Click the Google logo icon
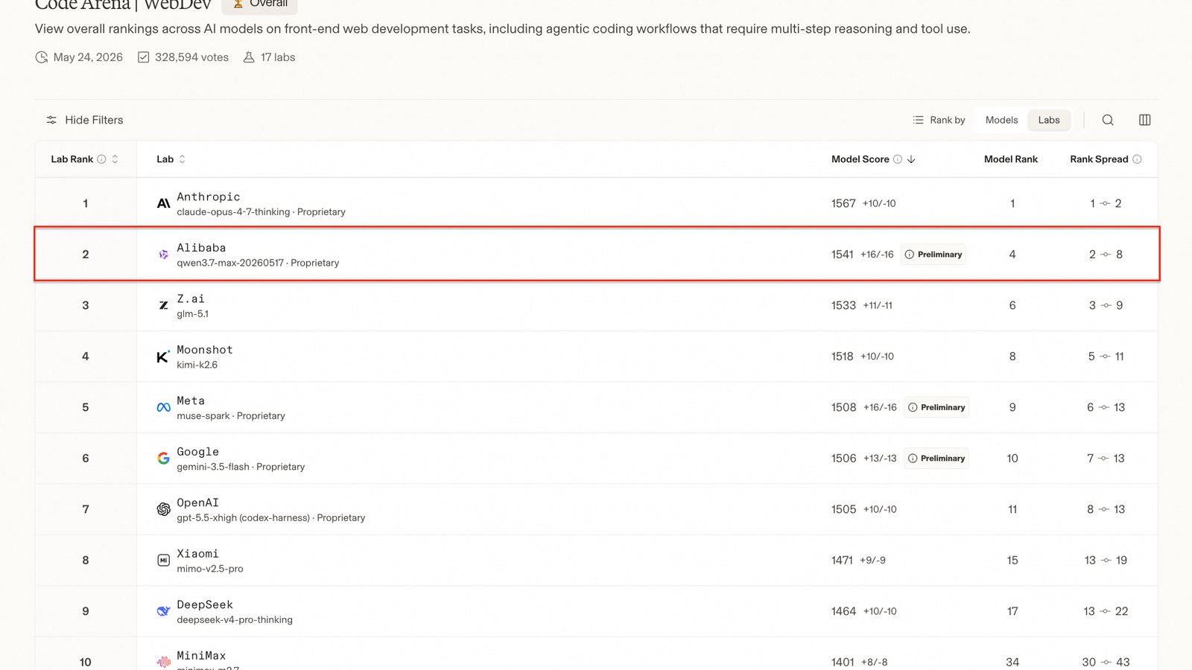The image size is (1192, 670). tap(163, 459)
